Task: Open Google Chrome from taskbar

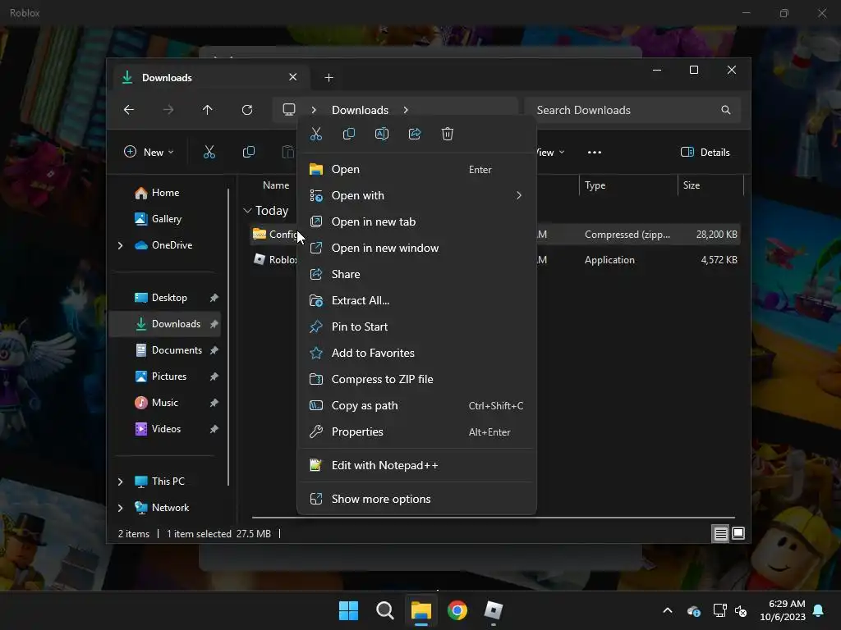Action: [457, 610]
